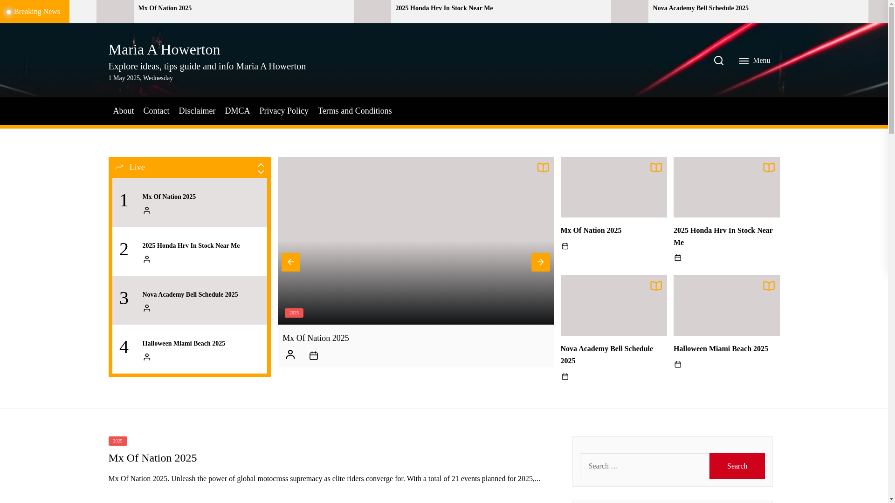895x503 pixels.
Task: Open card title Halloween Miami Beach 2025
Action: [721, 349]
